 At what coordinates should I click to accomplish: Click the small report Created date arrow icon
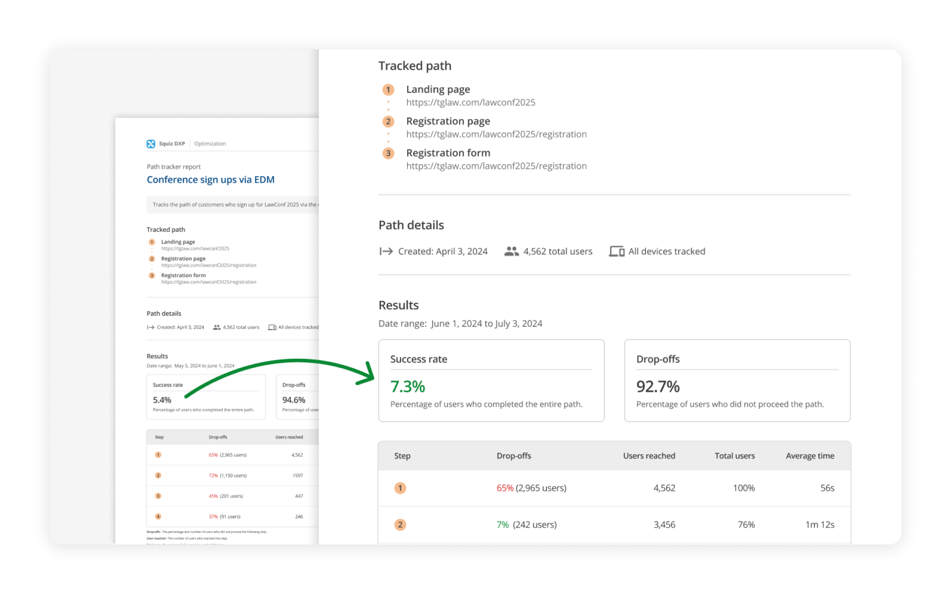[151, 327]
